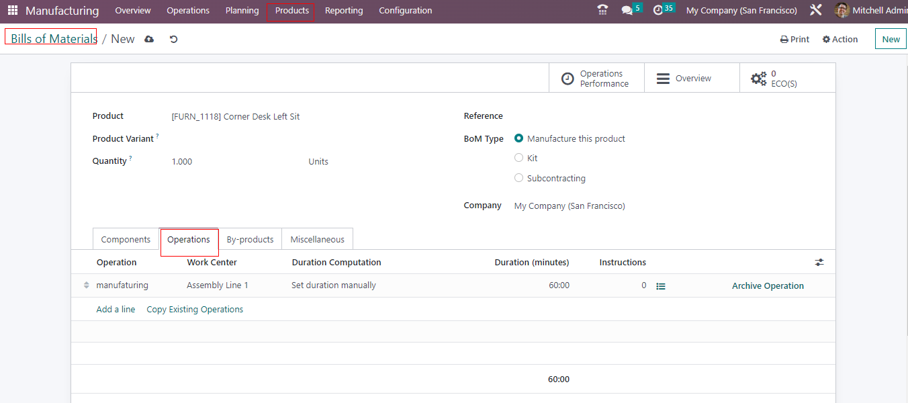Click the cloud save icon
Image resolution: width=908 pixels, height=403 pixels.
tap(149, 40)
